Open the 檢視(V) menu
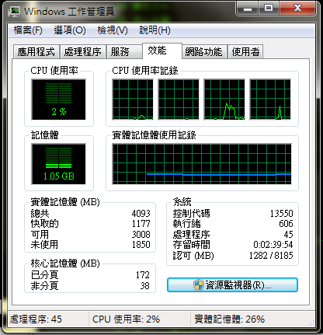The image size is (323, 335). [113, 30]
